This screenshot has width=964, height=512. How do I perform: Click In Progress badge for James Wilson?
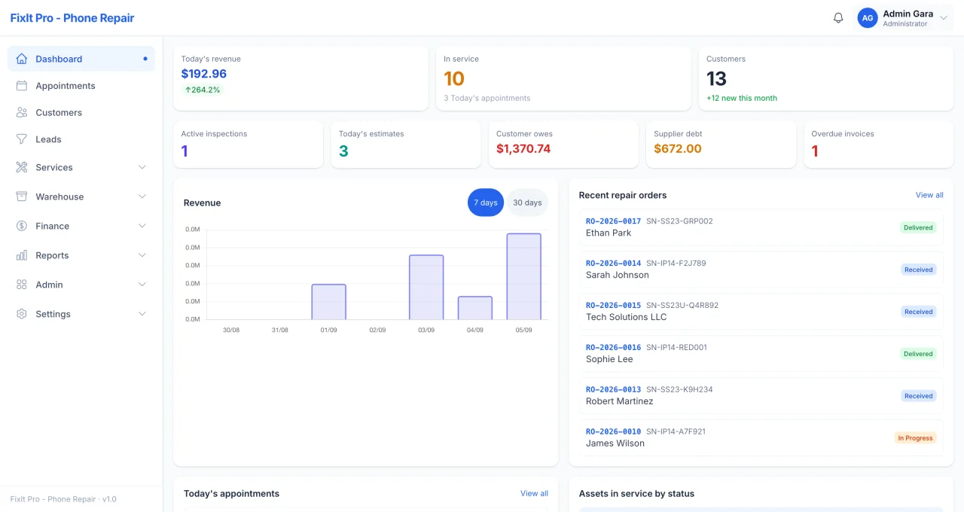(916, 438)
